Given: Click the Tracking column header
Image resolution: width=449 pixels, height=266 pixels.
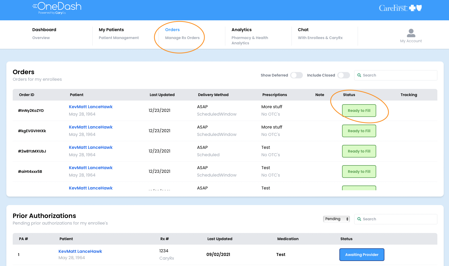Looking at the screenshot, I should coord(409,95).
